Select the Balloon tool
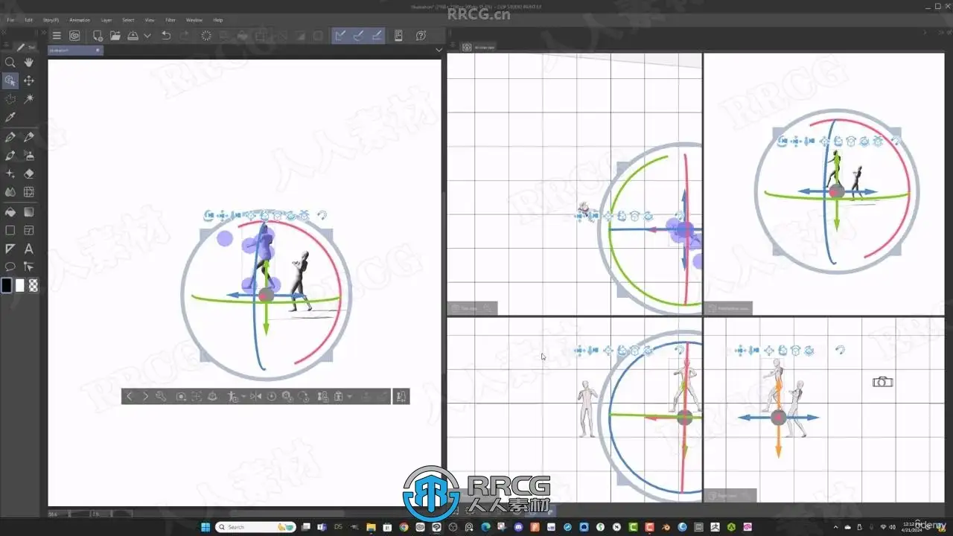953x536 pixels. pos(10,267)
